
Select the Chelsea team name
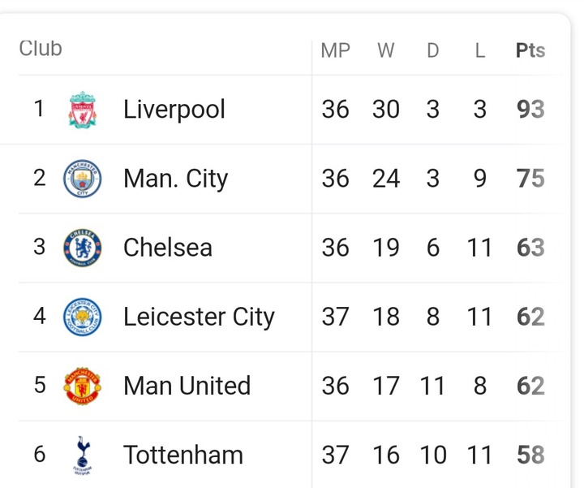pos(168,248)
